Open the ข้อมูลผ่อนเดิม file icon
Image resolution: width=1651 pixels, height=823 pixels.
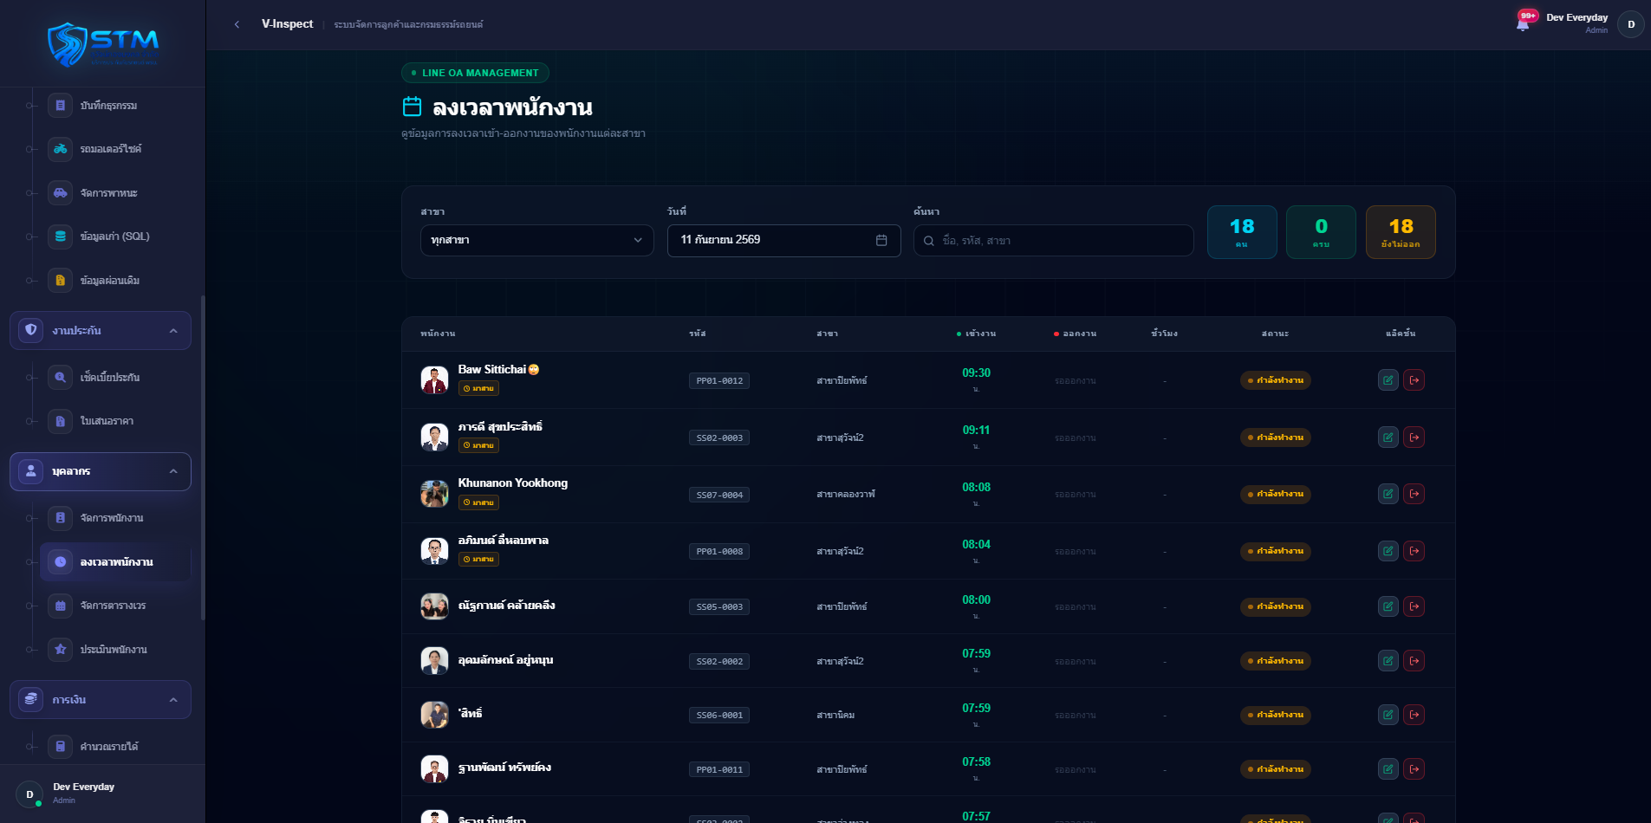click(61, 280)
